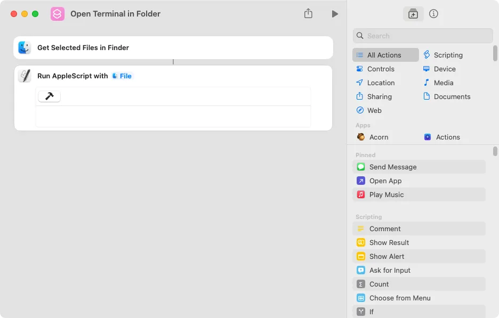Viewport: 499px width, 318px height.
Task: Click the Send Message pinned action icon
Action: pyautogui.click(x=361, y=167)
